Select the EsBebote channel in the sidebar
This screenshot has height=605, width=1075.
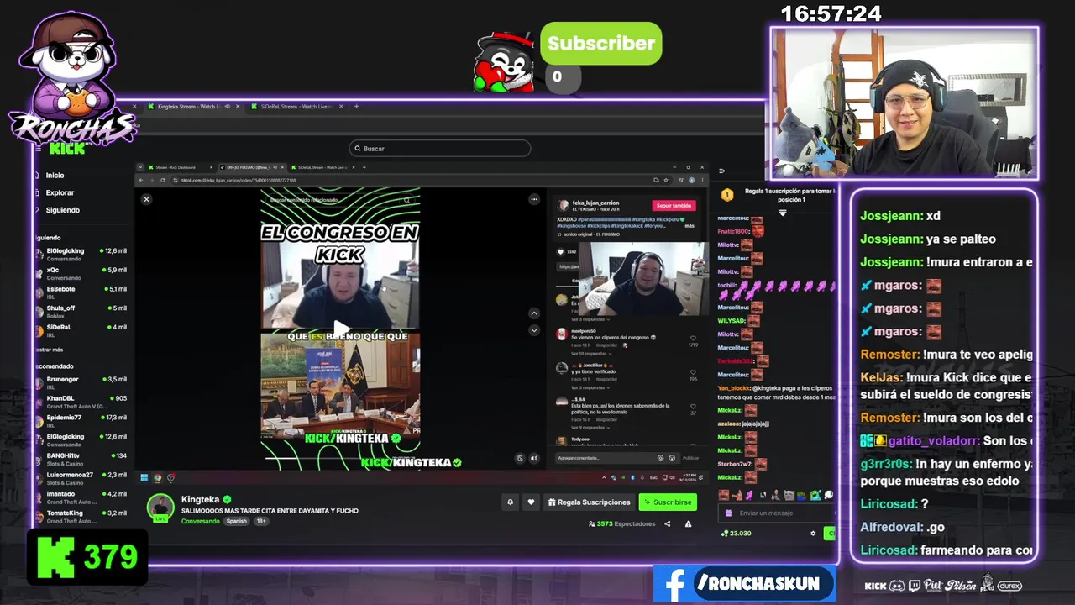81,292
